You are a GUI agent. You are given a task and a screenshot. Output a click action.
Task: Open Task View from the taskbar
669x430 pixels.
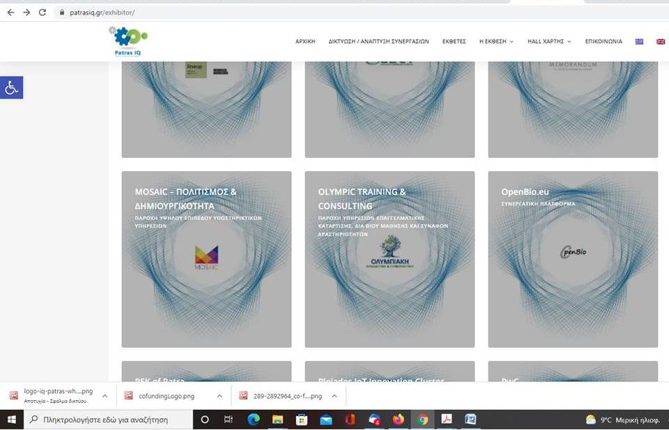(229, 420)
